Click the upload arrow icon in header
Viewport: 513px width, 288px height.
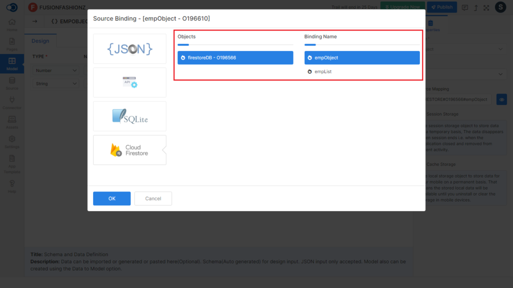pyautogui.click(x=476, y=7)
